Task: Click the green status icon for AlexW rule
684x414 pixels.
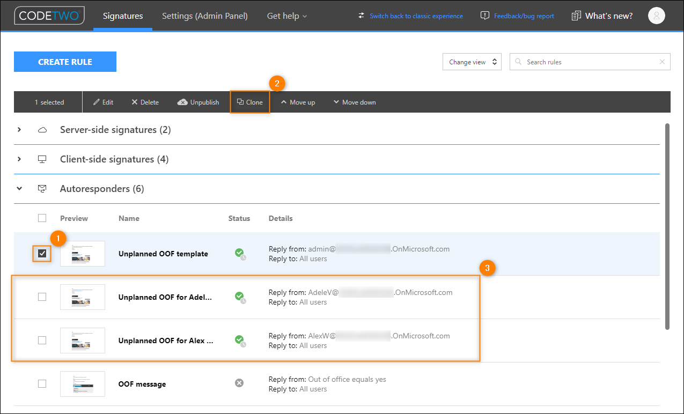Action: pos(240,340)
